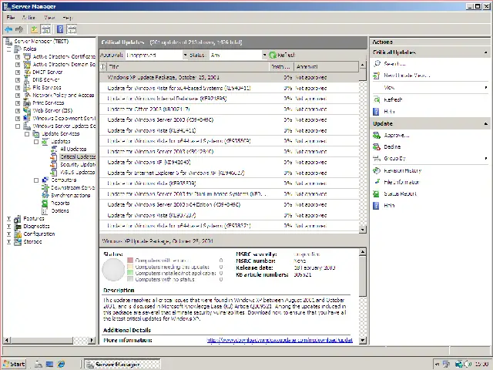Expand the Features node
This screenshot has width=493, height=370.
pyautogui.click(x=8, y=219)
